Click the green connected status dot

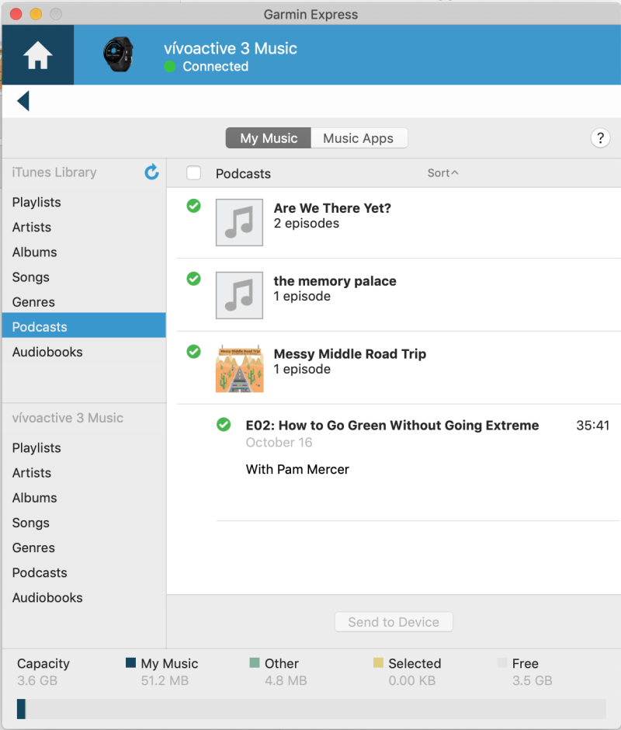[x=170, y=67]
